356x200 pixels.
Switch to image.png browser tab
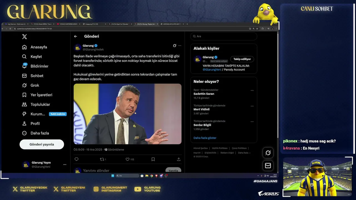point(93,24)
